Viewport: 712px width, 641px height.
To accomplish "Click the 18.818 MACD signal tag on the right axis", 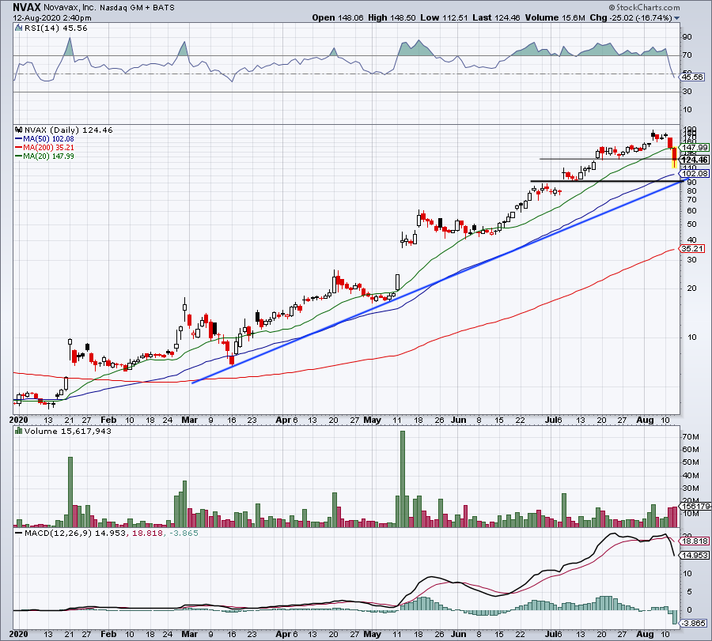I will click(695, 541).
